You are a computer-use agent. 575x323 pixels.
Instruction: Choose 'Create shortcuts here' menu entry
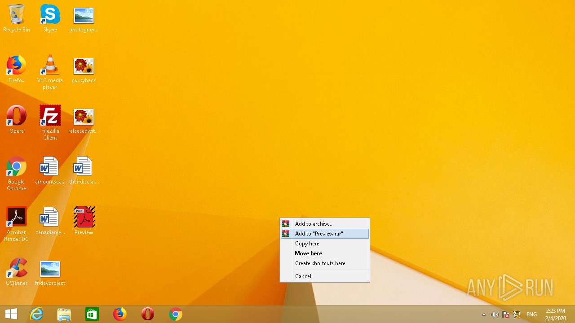coord(324,263)
